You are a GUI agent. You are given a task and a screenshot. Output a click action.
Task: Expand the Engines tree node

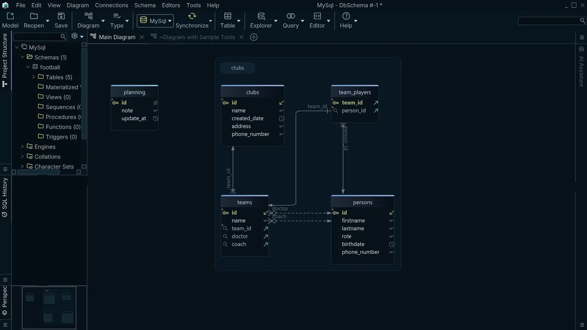22,147
